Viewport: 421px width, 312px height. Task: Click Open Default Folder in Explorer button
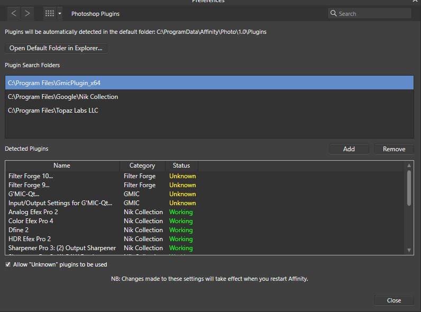56,48
